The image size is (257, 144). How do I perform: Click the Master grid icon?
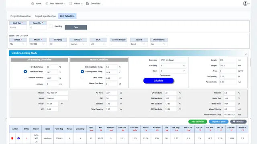pos(71,4)
